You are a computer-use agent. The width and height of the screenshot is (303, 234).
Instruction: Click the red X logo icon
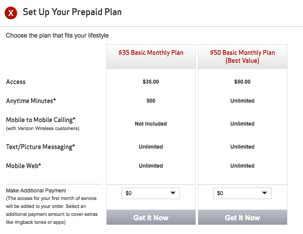click(11, 13)
